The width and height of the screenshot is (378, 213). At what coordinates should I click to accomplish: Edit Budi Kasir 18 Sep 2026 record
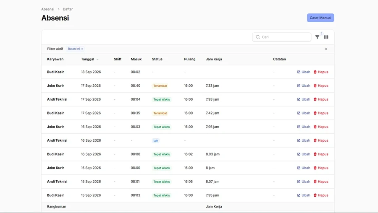[304, 72]
